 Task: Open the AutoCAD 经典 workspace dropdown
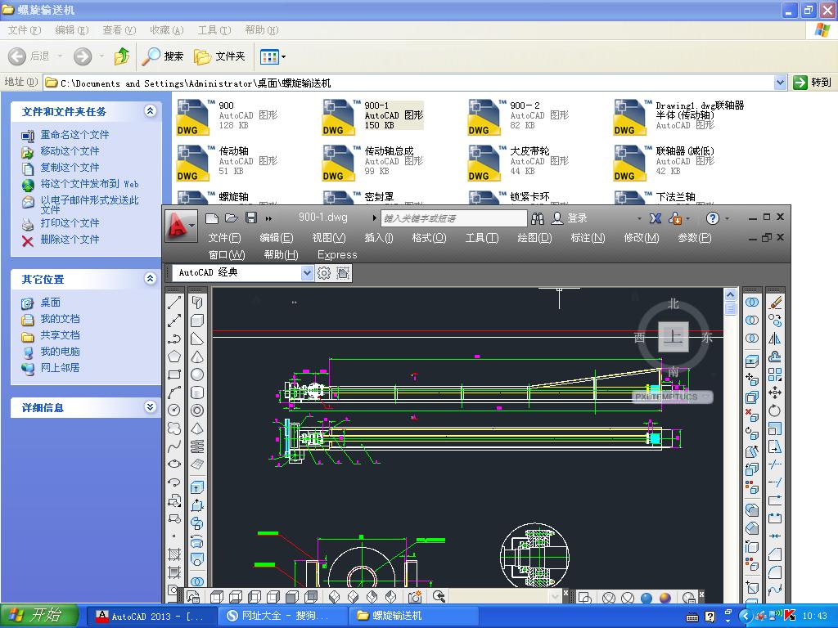tap(307, 273)
